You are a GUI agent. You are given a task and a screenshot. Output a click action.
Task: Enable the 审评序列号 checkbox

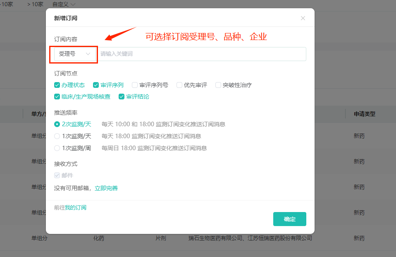pyautogui.click(x=135, y=85)
